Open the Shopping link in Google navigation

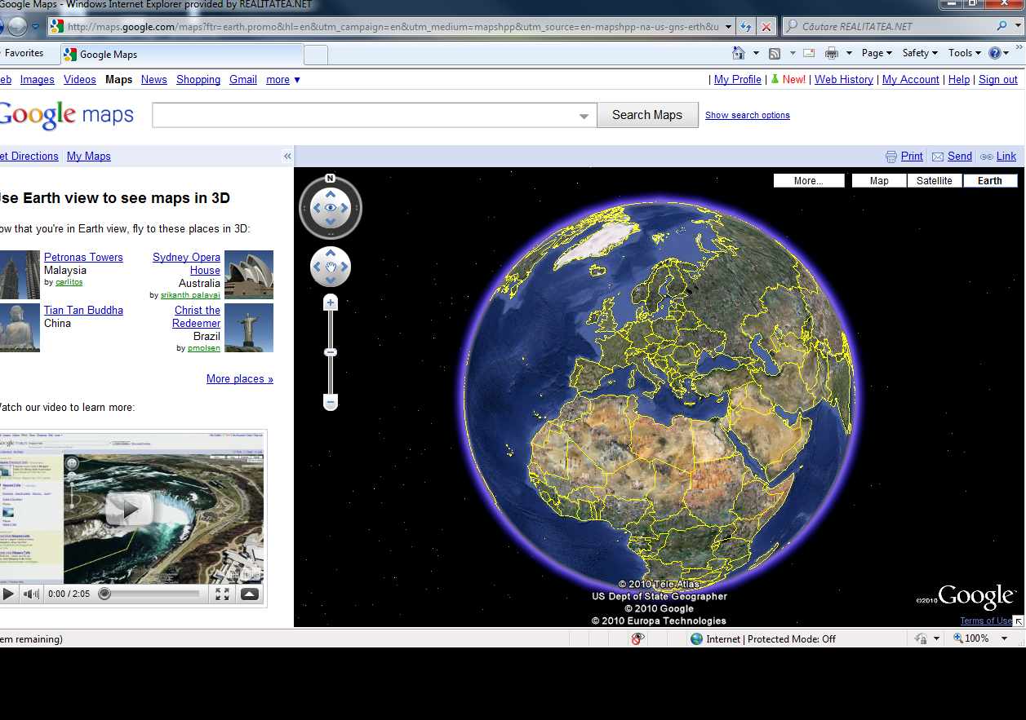tap(198, 79)
